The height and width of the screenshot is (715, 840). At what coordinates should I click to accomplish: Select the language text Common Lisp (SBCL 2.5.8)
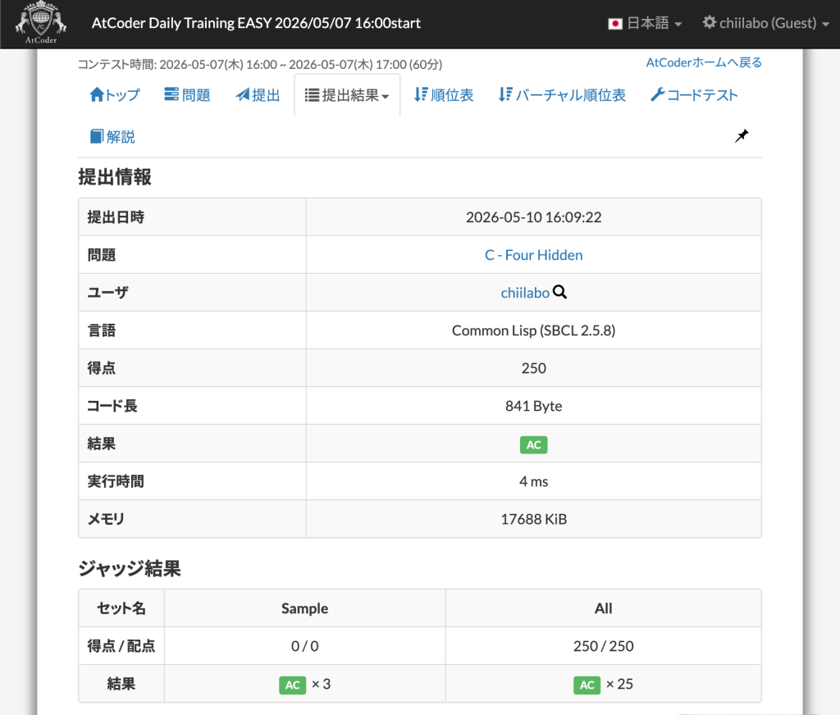(533, 330)
